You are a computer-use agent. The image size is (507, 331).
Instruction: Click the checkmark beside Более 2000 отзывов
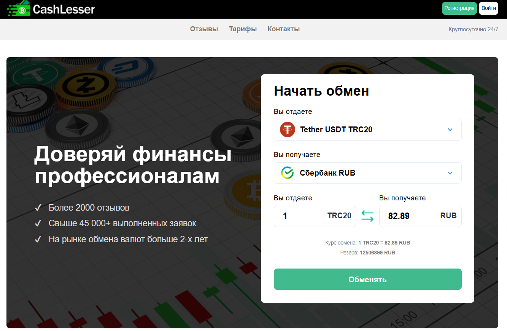click(38, 208)
